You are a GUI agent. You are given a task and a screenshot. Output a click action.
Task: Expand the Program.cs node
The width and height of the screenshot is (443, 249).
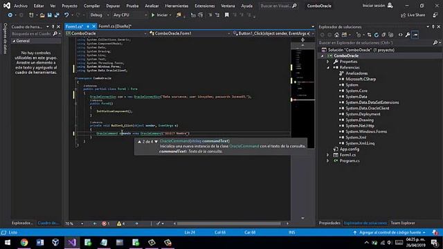click(x=328, y=161)
